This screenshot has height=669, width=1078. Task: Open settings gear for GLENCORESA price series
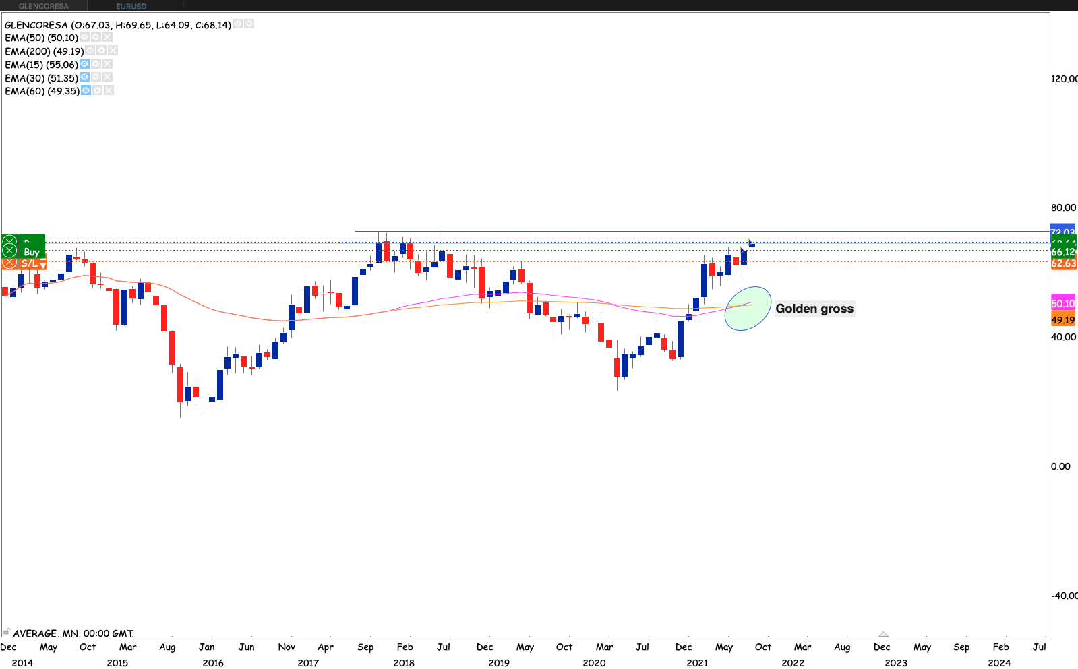[249, 24]
